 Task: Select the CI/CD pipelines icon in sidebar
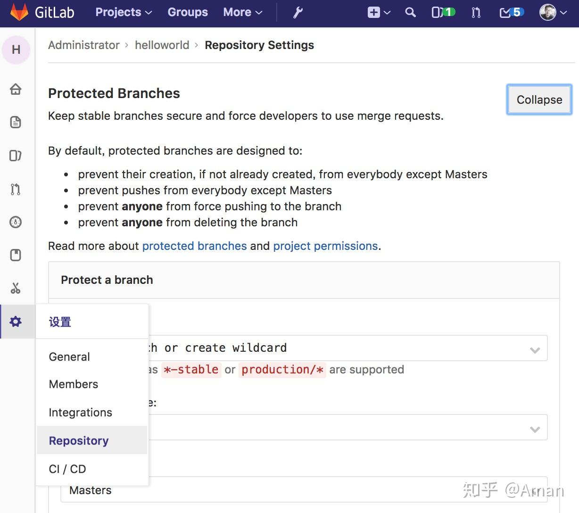[16, 222]
